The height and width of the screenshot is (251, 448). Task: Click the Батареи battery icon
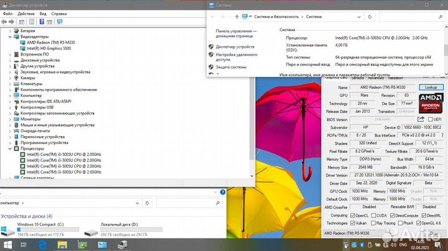(16, 31)
